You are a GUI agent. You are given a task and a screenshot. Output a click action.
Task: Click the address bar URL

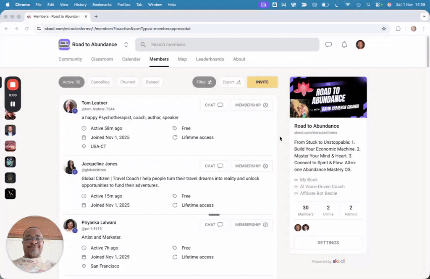pyautogui.click(x=118, y=29)
